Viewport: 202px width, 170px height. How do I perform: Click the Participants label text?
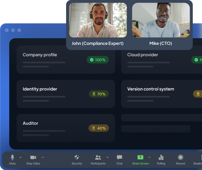tap(98, 164)
